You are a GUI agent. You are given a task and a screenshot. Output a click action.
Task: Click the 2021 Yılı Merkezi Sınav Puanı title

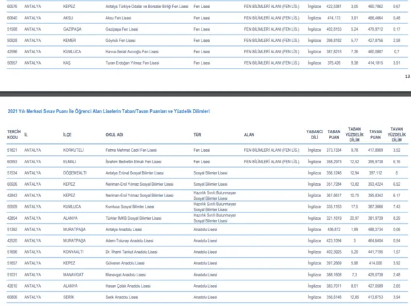click(x=108, y=111)
